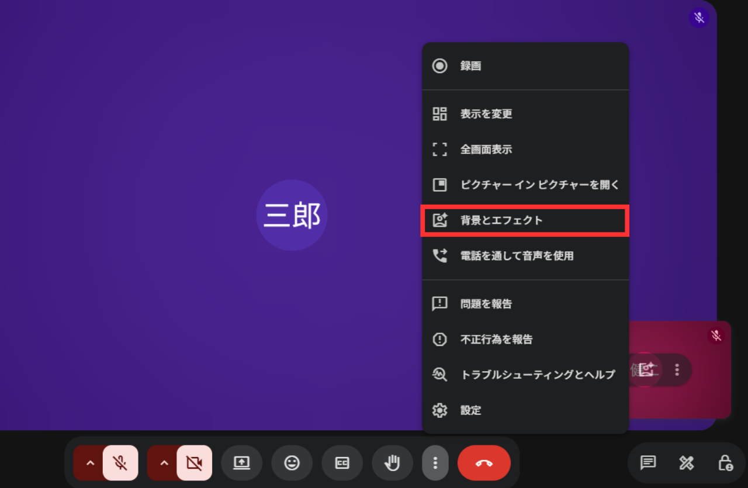This screenshot has height=488, width=748.
Task: Expand audio settings chevron beside microphone
Action: (89, 463)
